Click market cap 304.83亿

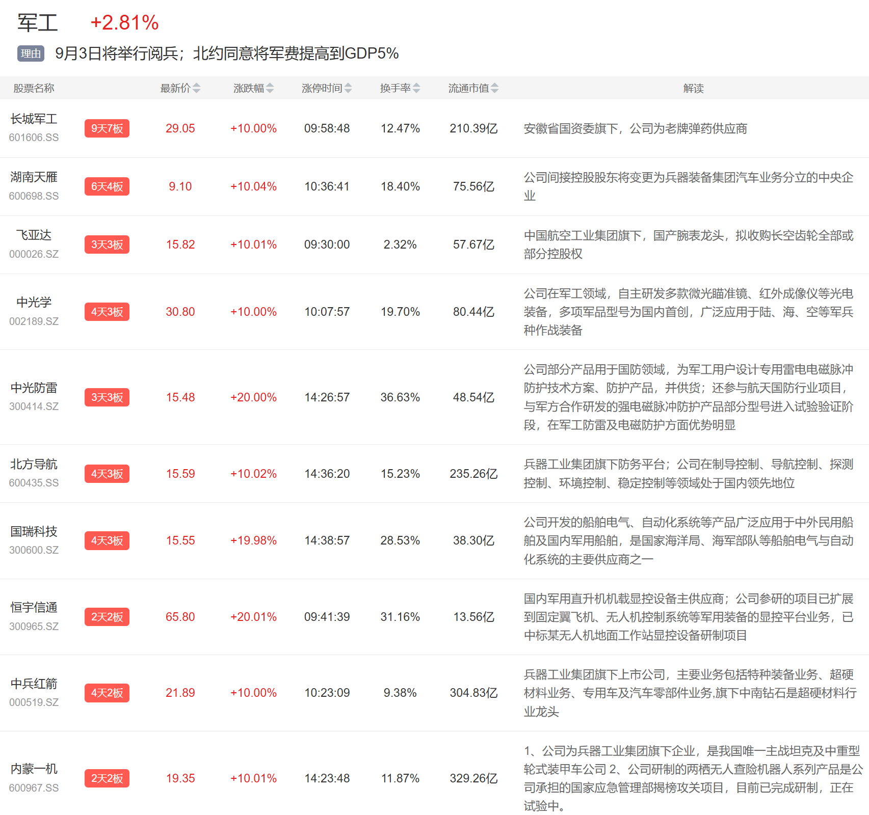coord(473,693)
